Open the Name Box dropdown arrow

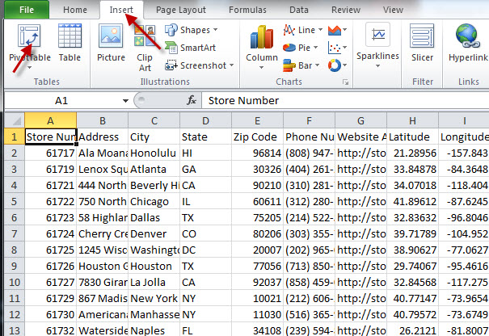[125, 101]
